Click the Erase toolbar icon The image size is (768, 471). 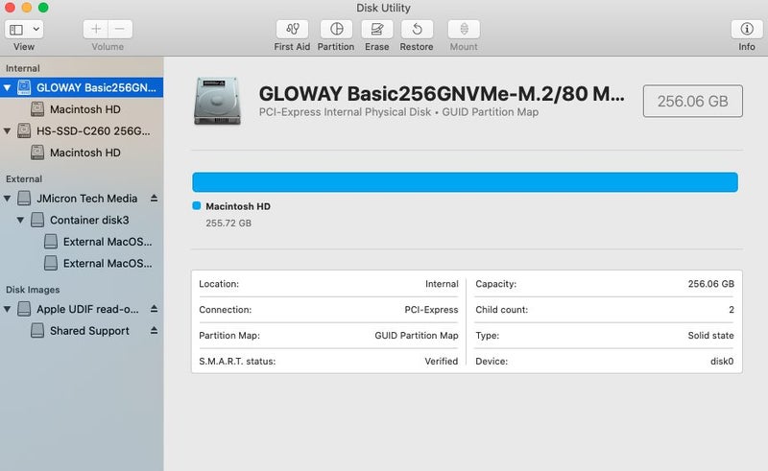point(377,30)
